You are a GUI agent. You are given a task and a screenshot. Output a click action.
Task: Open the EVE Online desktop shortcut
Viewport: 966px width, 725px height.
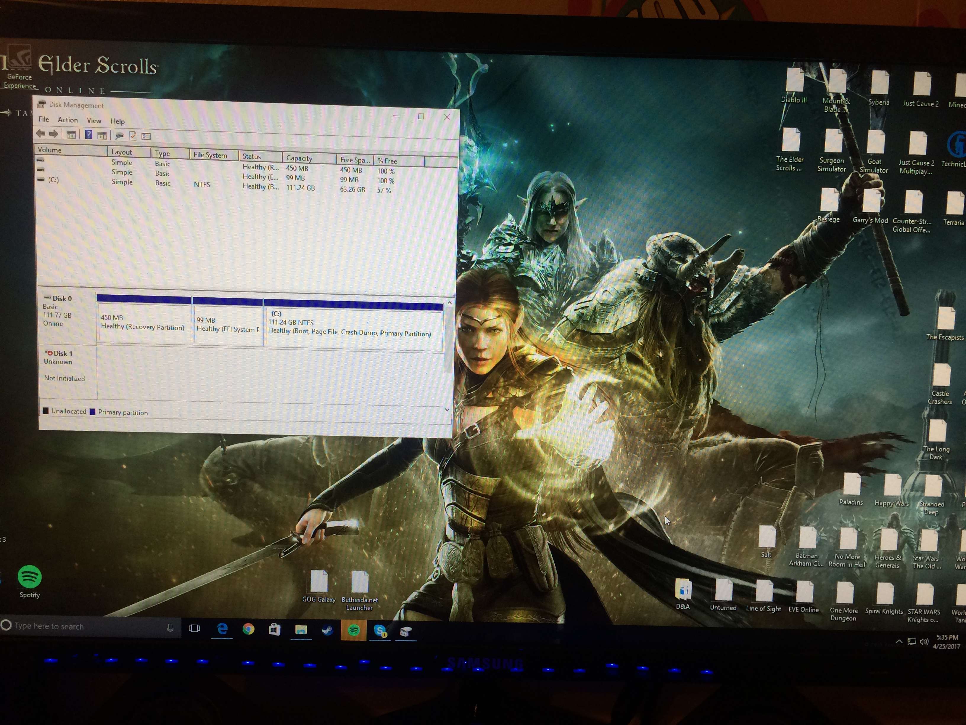click(x=804, y=596)
